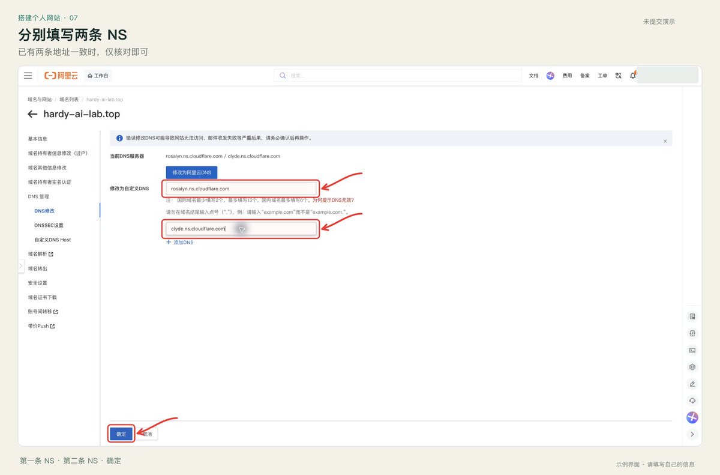Screen dimensions: 720x475
Task: Open 工单 in the top bar
Action: pyautogui.click(x=602, y=76)
